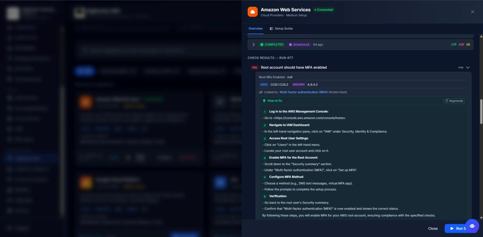Click the 'Verification' step heading

(x=278, y=196)
